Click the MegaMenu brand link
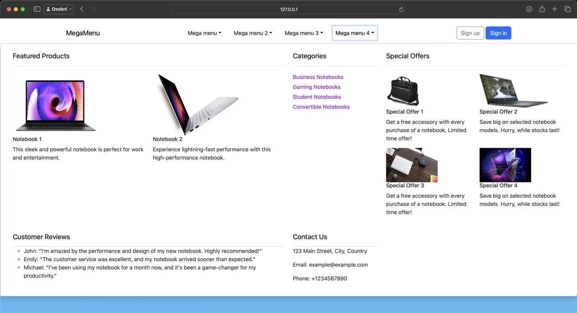This screenshot has height=313, width=577. pyautogui.click(x=83, y=33)
